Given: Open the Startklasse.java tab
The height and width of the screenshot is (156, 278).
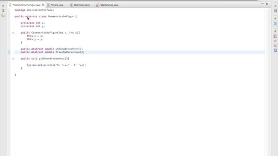Looking at the screenshot, I should [x=109, y=5].
